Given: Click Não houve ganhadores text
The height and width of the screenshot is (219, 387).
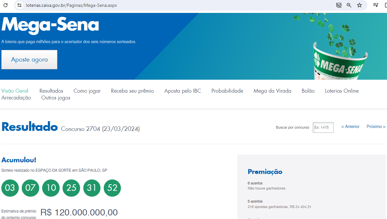Looking at the screenshot, I should tap(266, 189).
